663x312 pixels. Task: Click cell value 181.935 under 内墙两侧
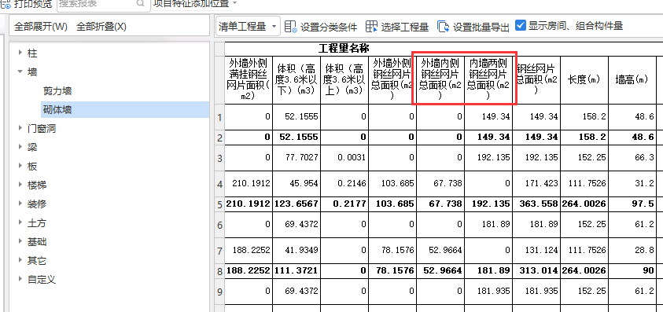coord(493,291)
